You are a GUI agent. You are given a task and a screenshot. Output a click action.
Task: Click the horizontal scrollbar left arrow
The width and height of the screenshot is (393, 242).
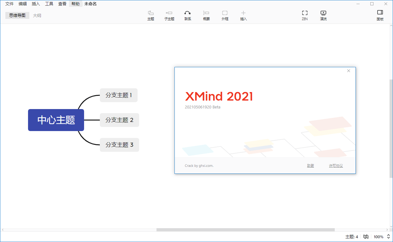click(3, 230)
